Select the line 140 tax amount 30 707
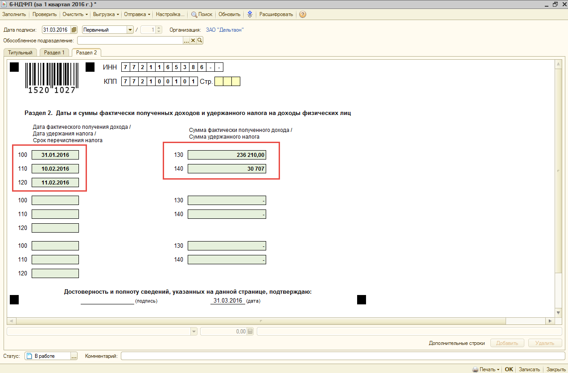This screenshot has width=568, height=373. pyautogui.click(x=227, y=169)
